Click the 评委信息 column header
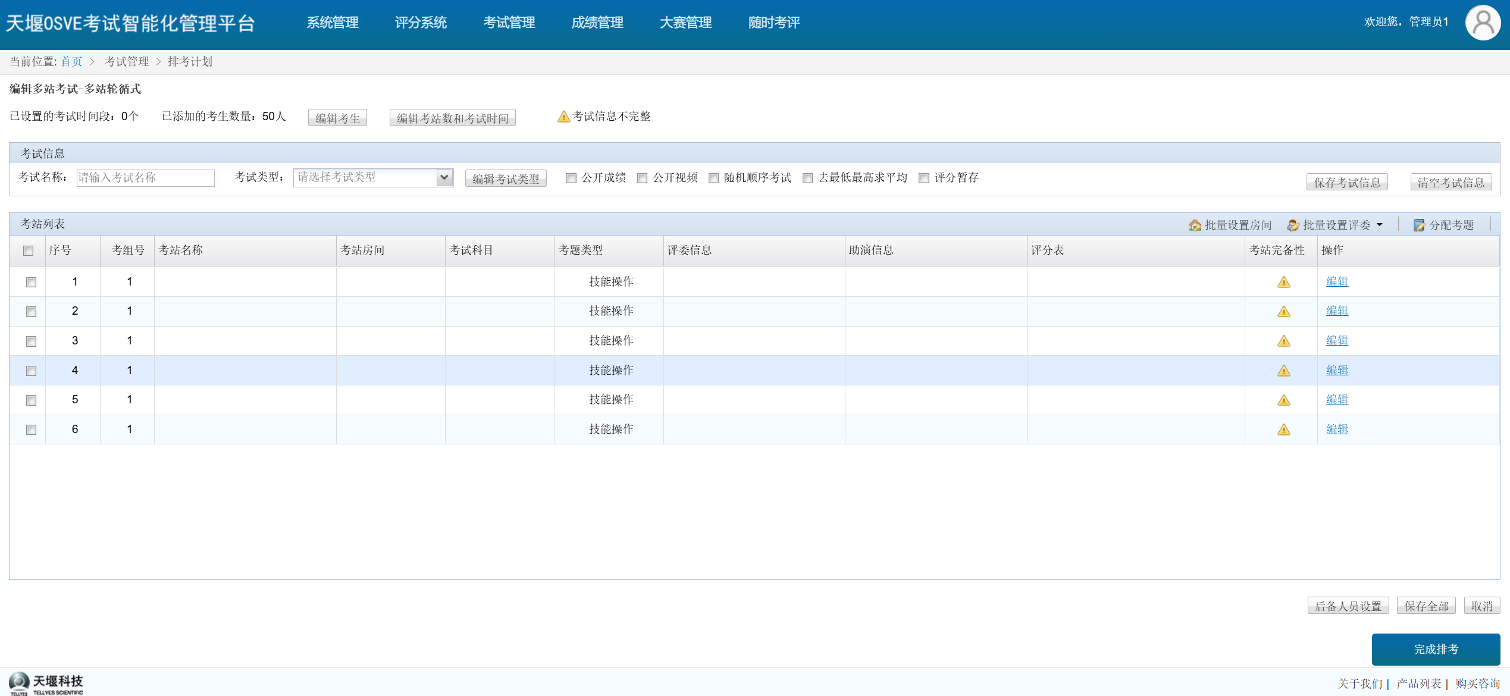Image resolution: width=1510 pixels, height=696 pixels. pos(754,250)
